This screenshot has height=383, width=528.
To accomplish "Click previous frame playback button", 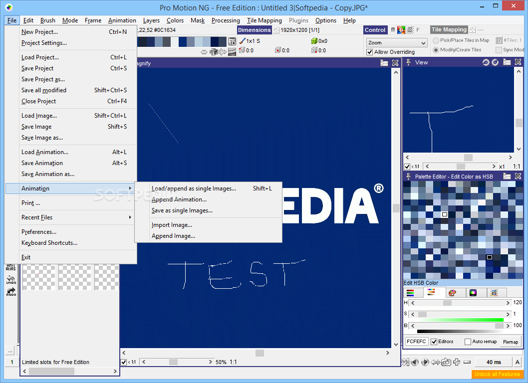I will coord(415,362).
